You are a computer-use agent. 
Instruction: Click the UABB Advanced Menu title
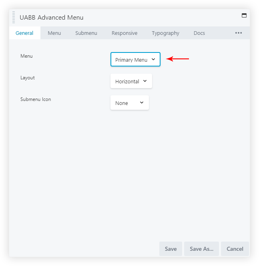coord(51,18)
